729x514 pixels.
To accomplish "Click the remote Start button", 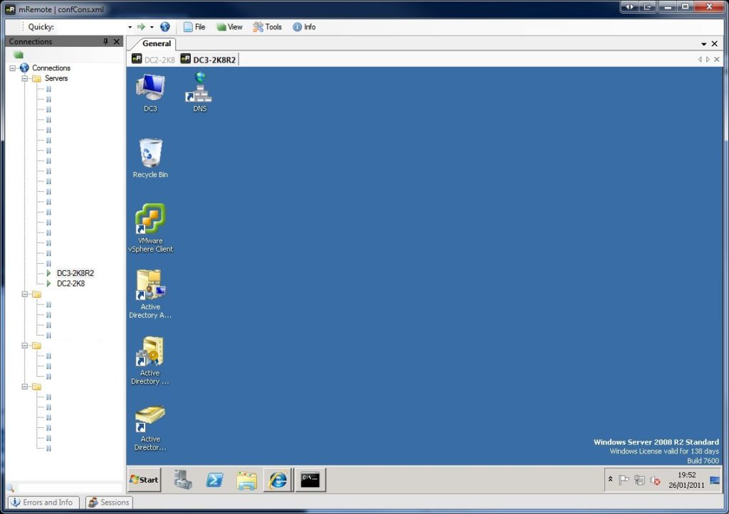I will pyautogui.click(x=144, y=480).
